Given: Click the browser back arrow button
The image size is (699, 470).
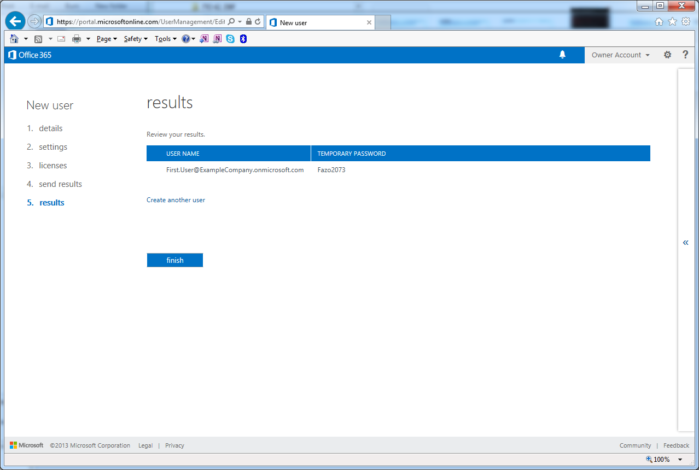Looking at the screenshot, I should pos(15,21).
